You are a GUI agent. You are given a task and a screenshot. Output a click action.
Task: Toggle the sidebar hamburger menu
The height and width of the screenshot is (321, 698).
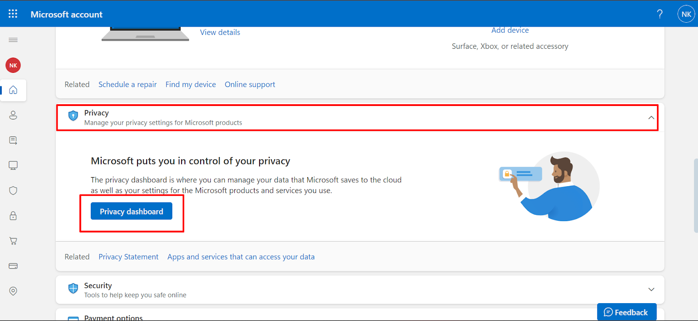13,40
